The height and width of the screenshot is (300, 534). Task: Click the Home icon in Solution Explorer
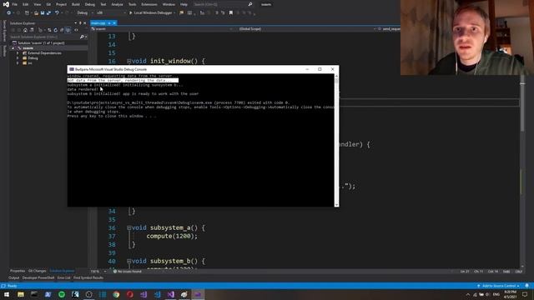(25, 30)
